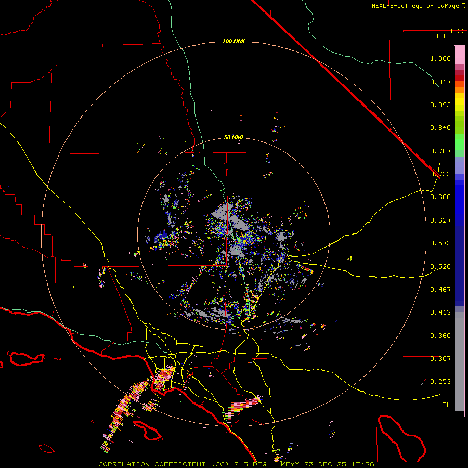Screen dimensions: 468x468
Task: Click the DCC label above the scale
Action: 457,31
